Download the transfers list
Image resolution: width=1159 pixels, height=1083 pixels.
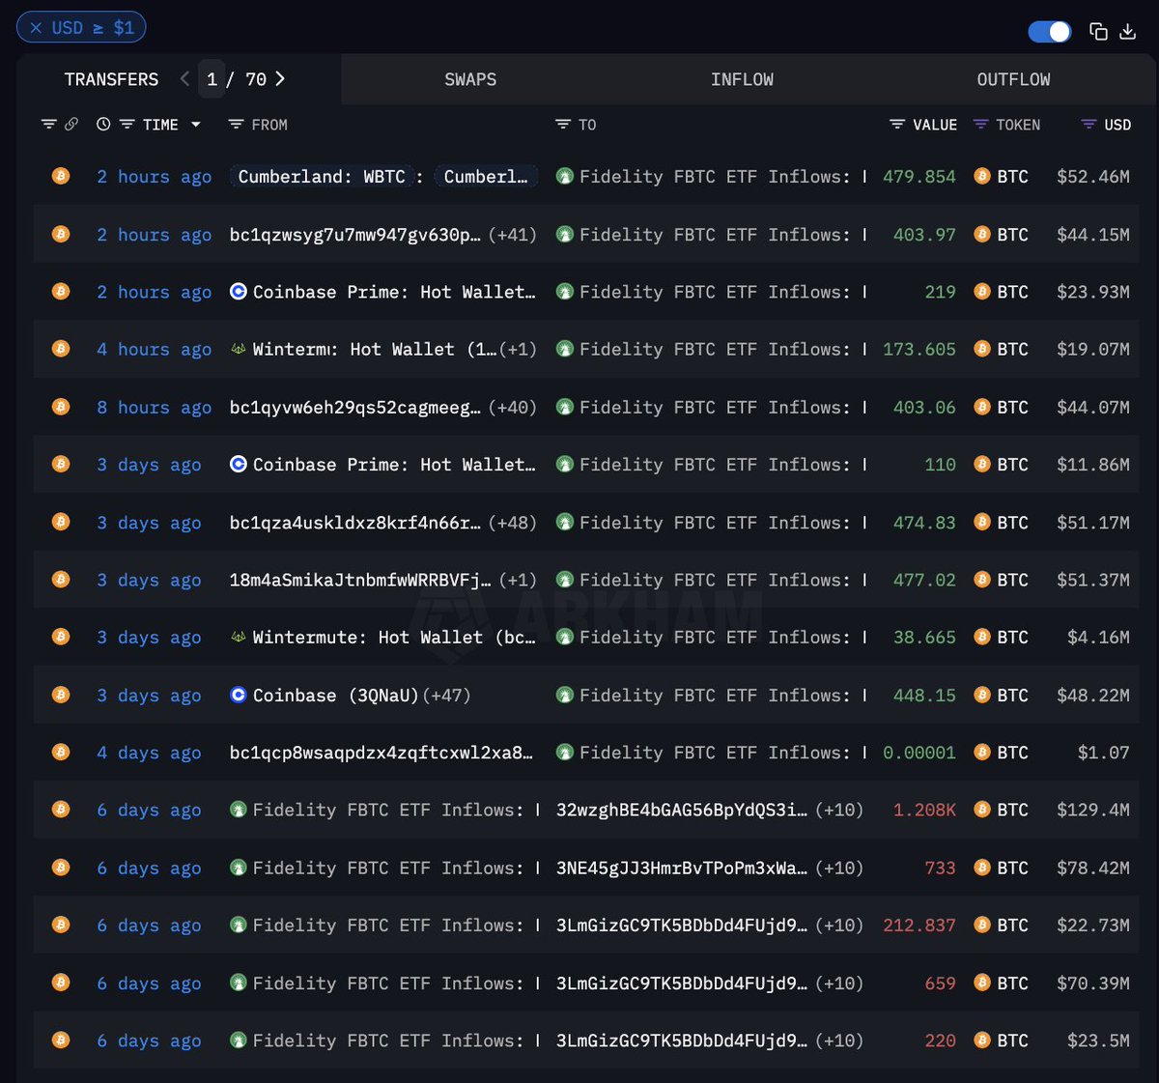pyautogui.click(x=1127, y=32)
